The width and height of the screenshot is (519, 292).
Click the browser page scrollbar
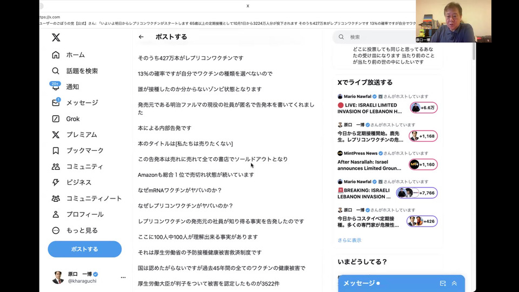point(474,51)
